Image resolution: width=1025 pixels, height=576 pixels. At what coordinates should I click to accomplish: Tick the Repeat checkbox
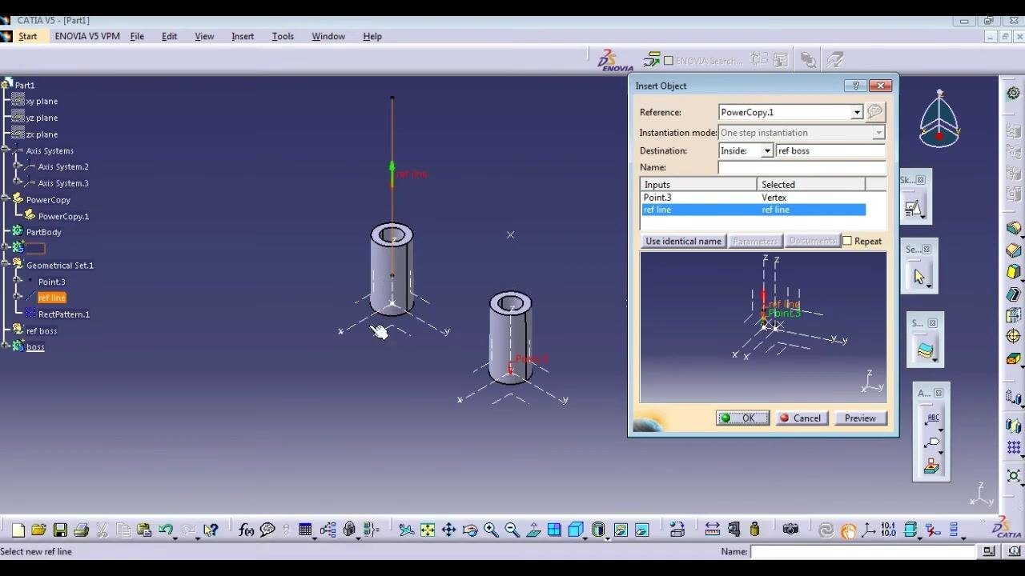point(847,241)
